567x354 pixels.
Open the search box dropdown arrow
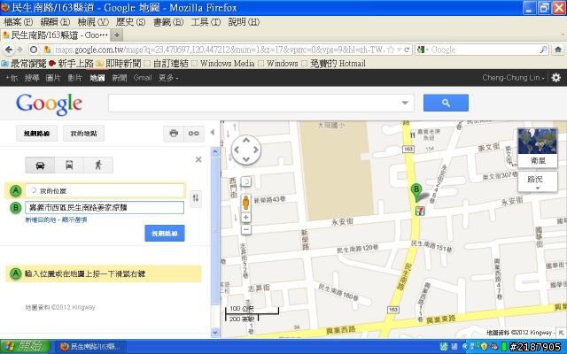405,103
